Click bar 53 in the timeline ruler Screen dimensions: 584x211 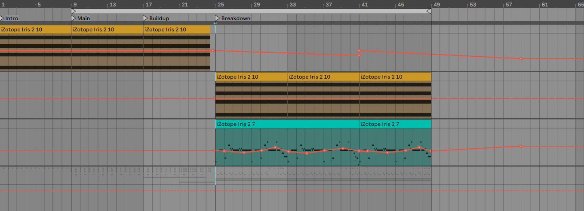point(473,5)
